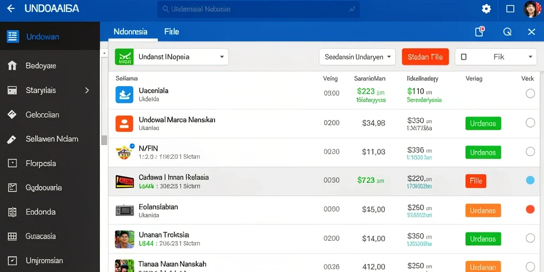Click the orange Urdanes button for Eolansiabian
Image resolution: width=544 pixels, height=272 pixels.
pyautogui.click(x=483, y=210)
